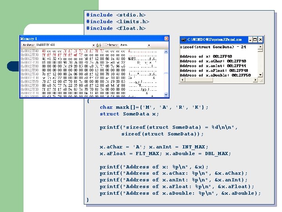Click the 'char mark[]' declaration line
Image resolution: width=282 pixels, height=212 pixels.
click(x=154, y=107)
